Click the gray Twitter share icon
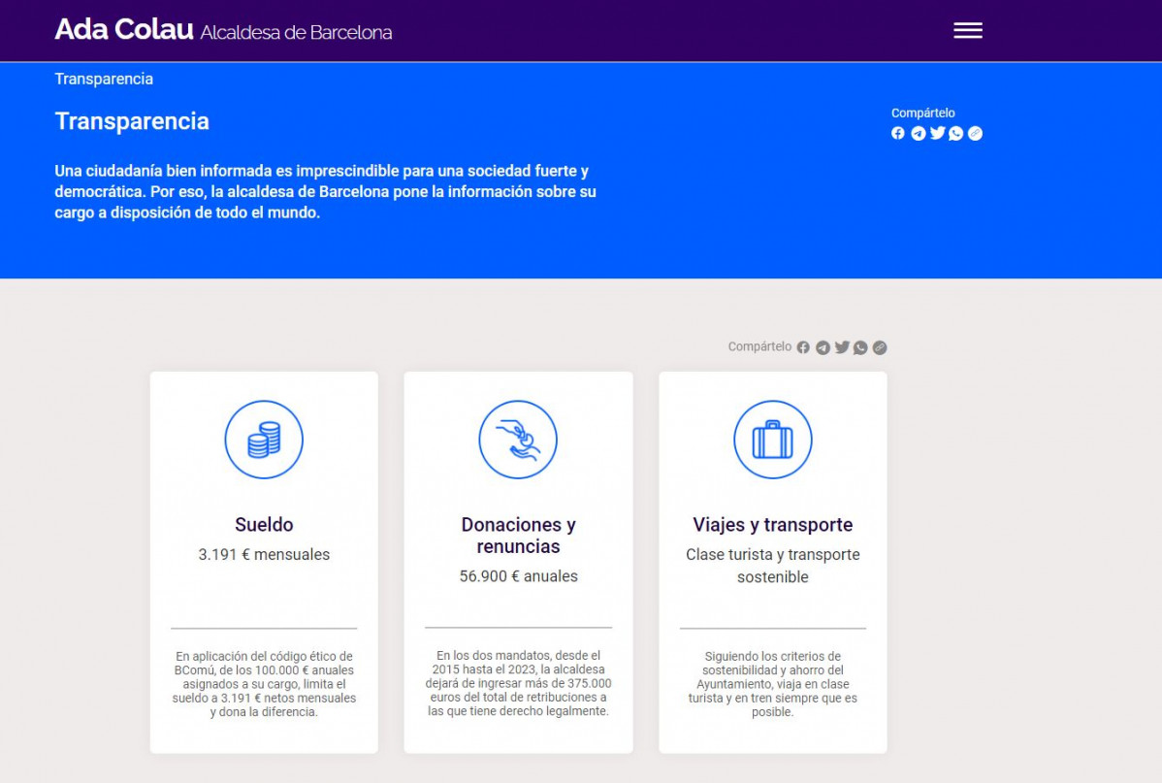This screenshot has width=1162, height=783. click(x=842, y=347)
